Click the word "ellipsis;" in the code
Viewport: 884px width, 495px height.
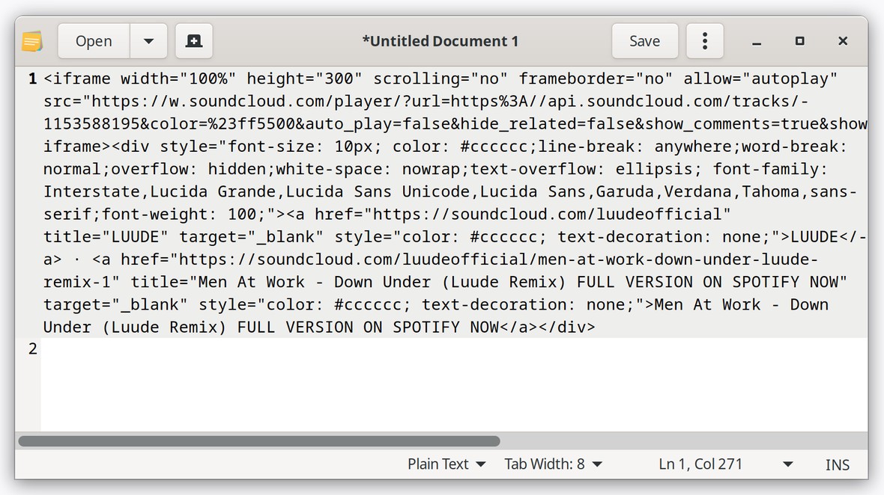pos(658,169)
